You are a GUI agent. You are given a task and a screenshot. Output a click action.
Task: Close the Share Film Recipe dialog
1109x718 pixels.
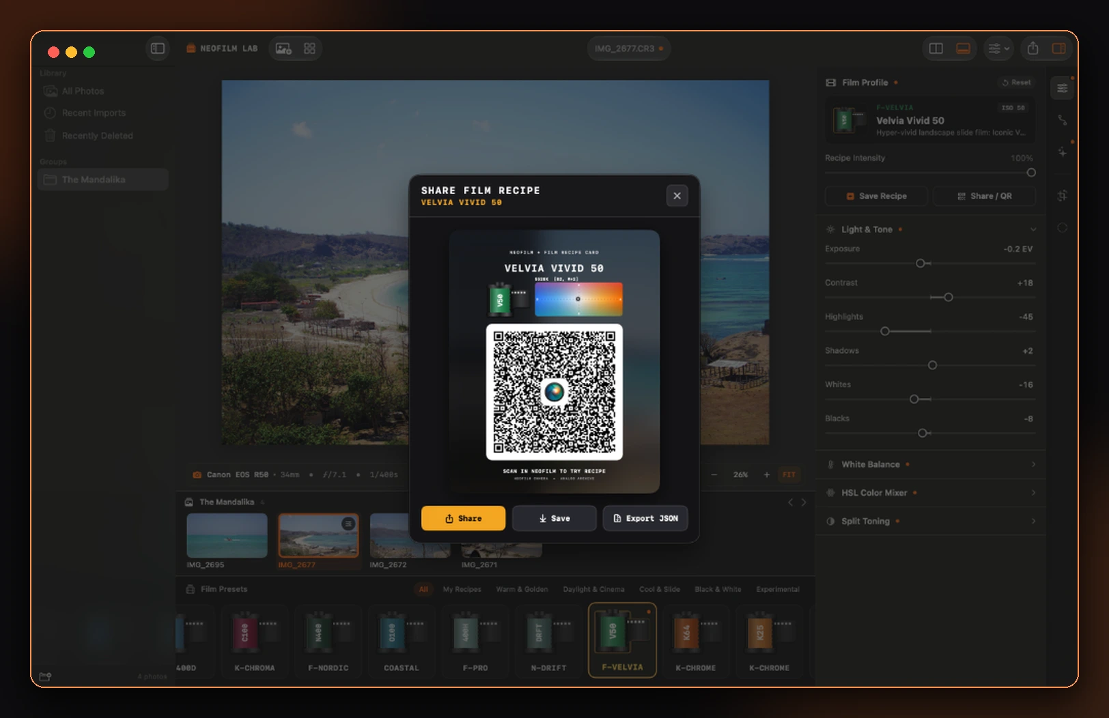point(677,196)
